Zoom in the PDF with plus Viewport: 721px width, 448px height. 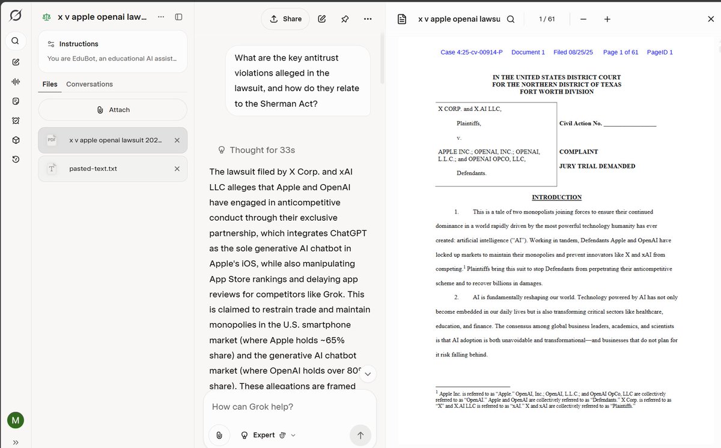[x=607, y=19]
